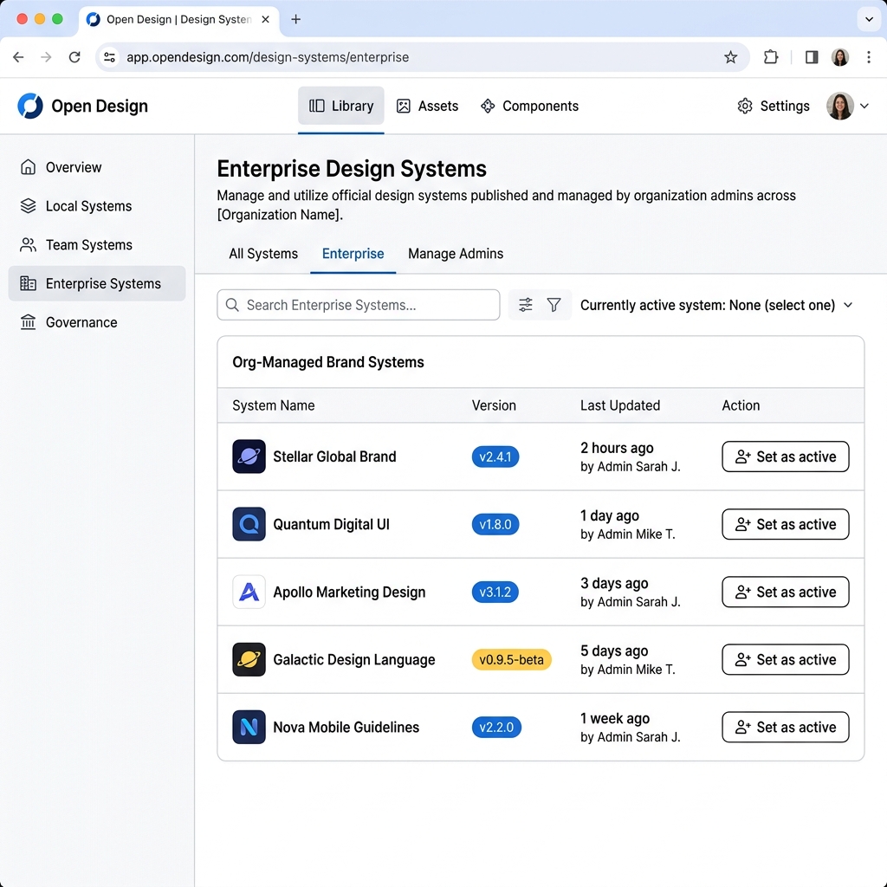The image size is (887, 887).
Task: Click the Version column header
Action: 494,405
